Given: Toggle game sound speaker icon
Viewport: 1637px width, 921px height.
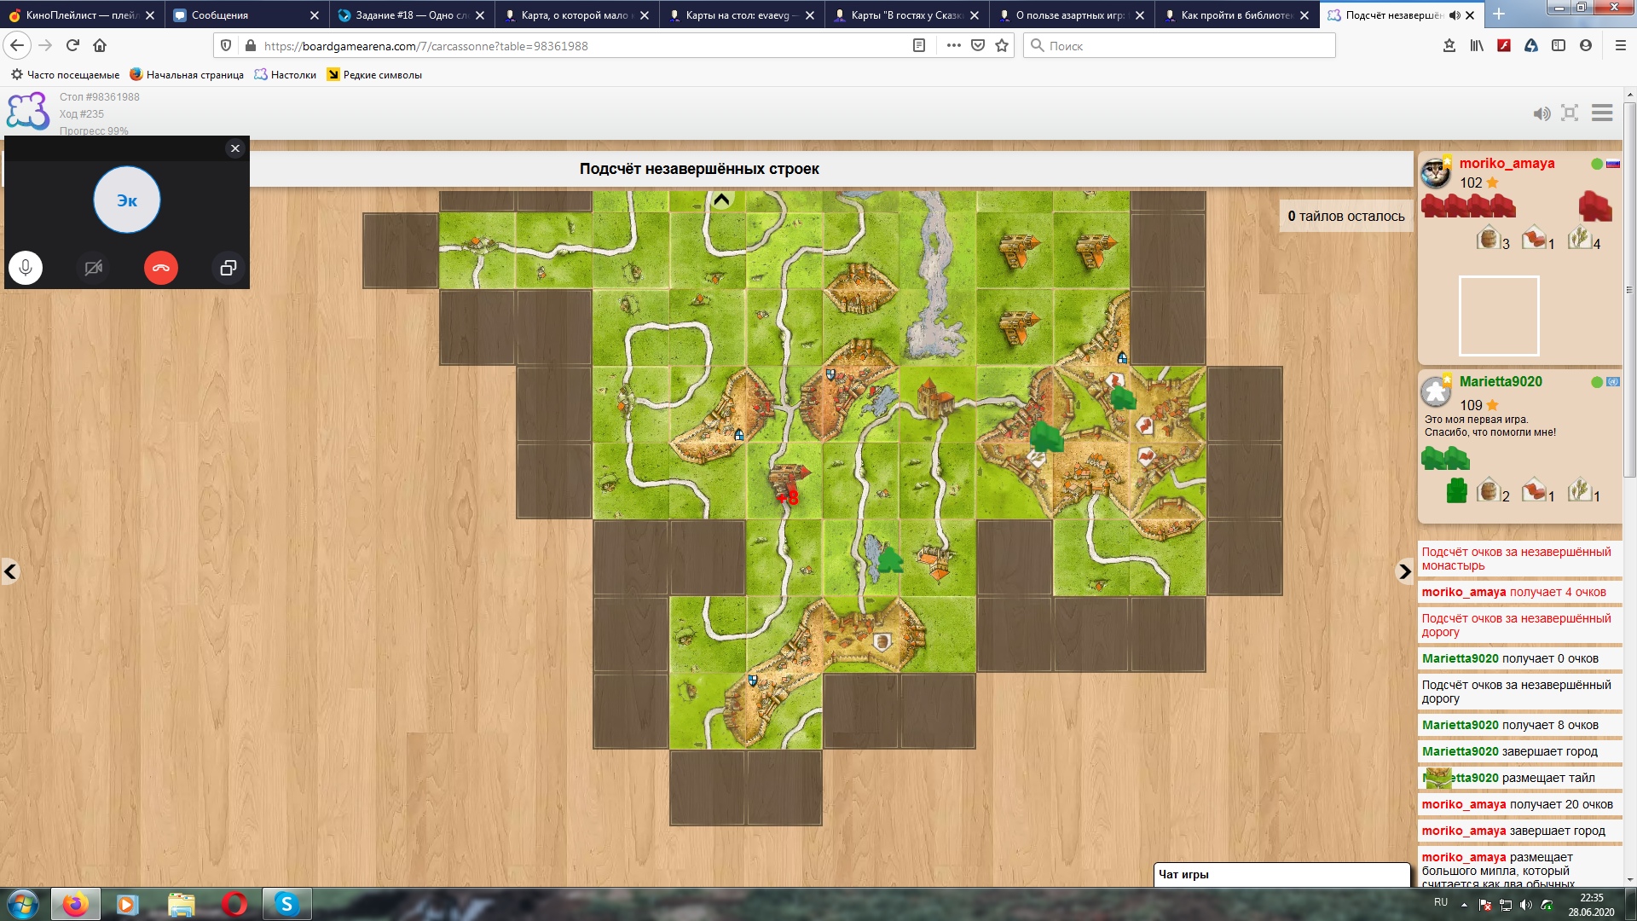Looking at the screenshot, I should 1542,113.
